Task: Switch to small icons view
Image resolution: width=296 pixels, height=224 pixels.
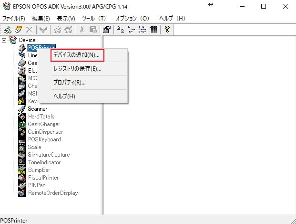Action: [132, 30]
